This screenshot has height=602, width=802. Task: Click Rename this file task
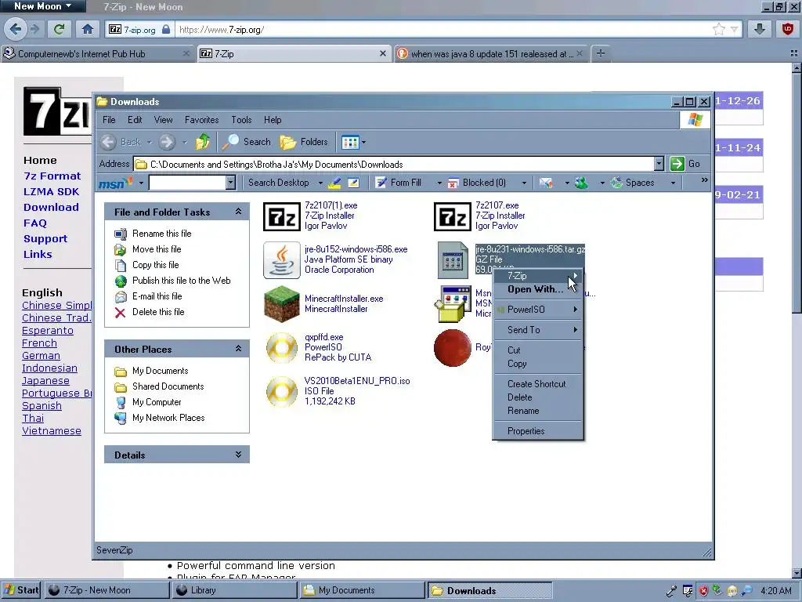153,234
